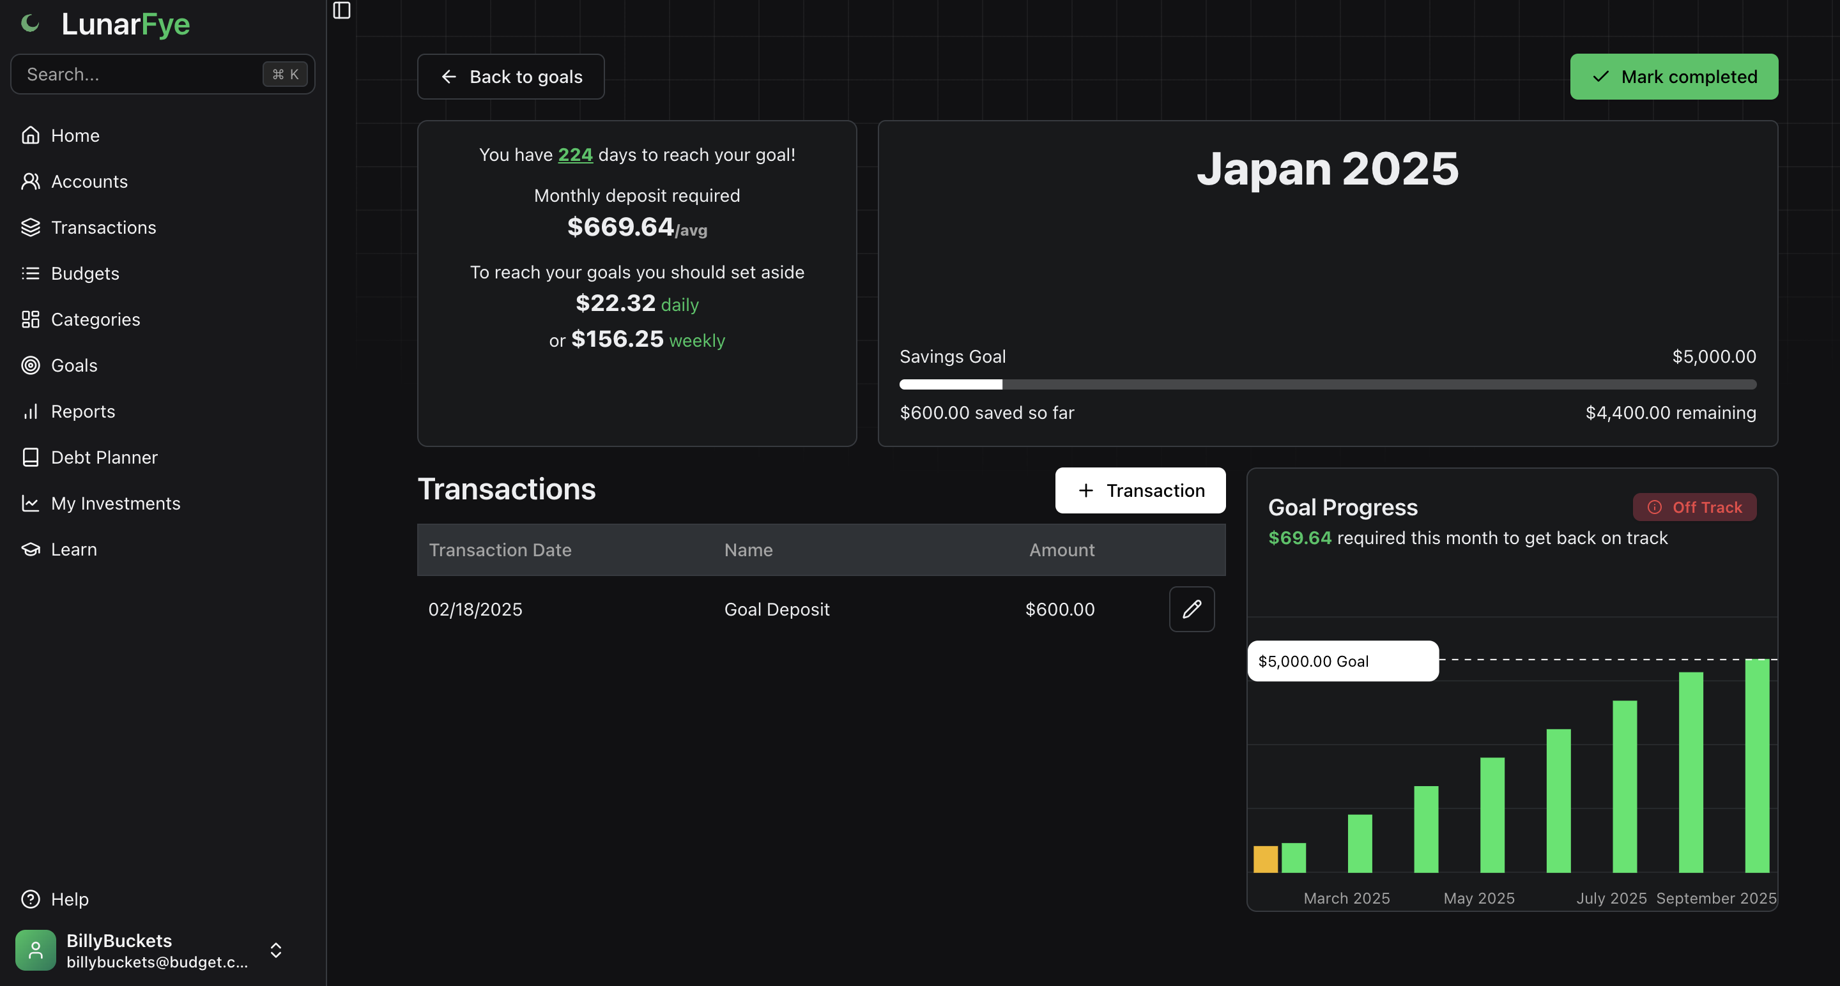The image size is (1840, 986).
Task: Click the May 2025 axis label
Action: click(x=1478, y=898)
